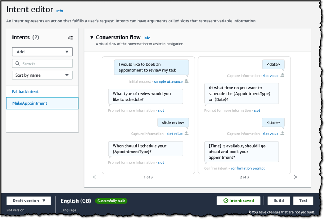Click info icon next to unbuilt changes message
This screenshot has width=325, height=219.
[249, 213]
